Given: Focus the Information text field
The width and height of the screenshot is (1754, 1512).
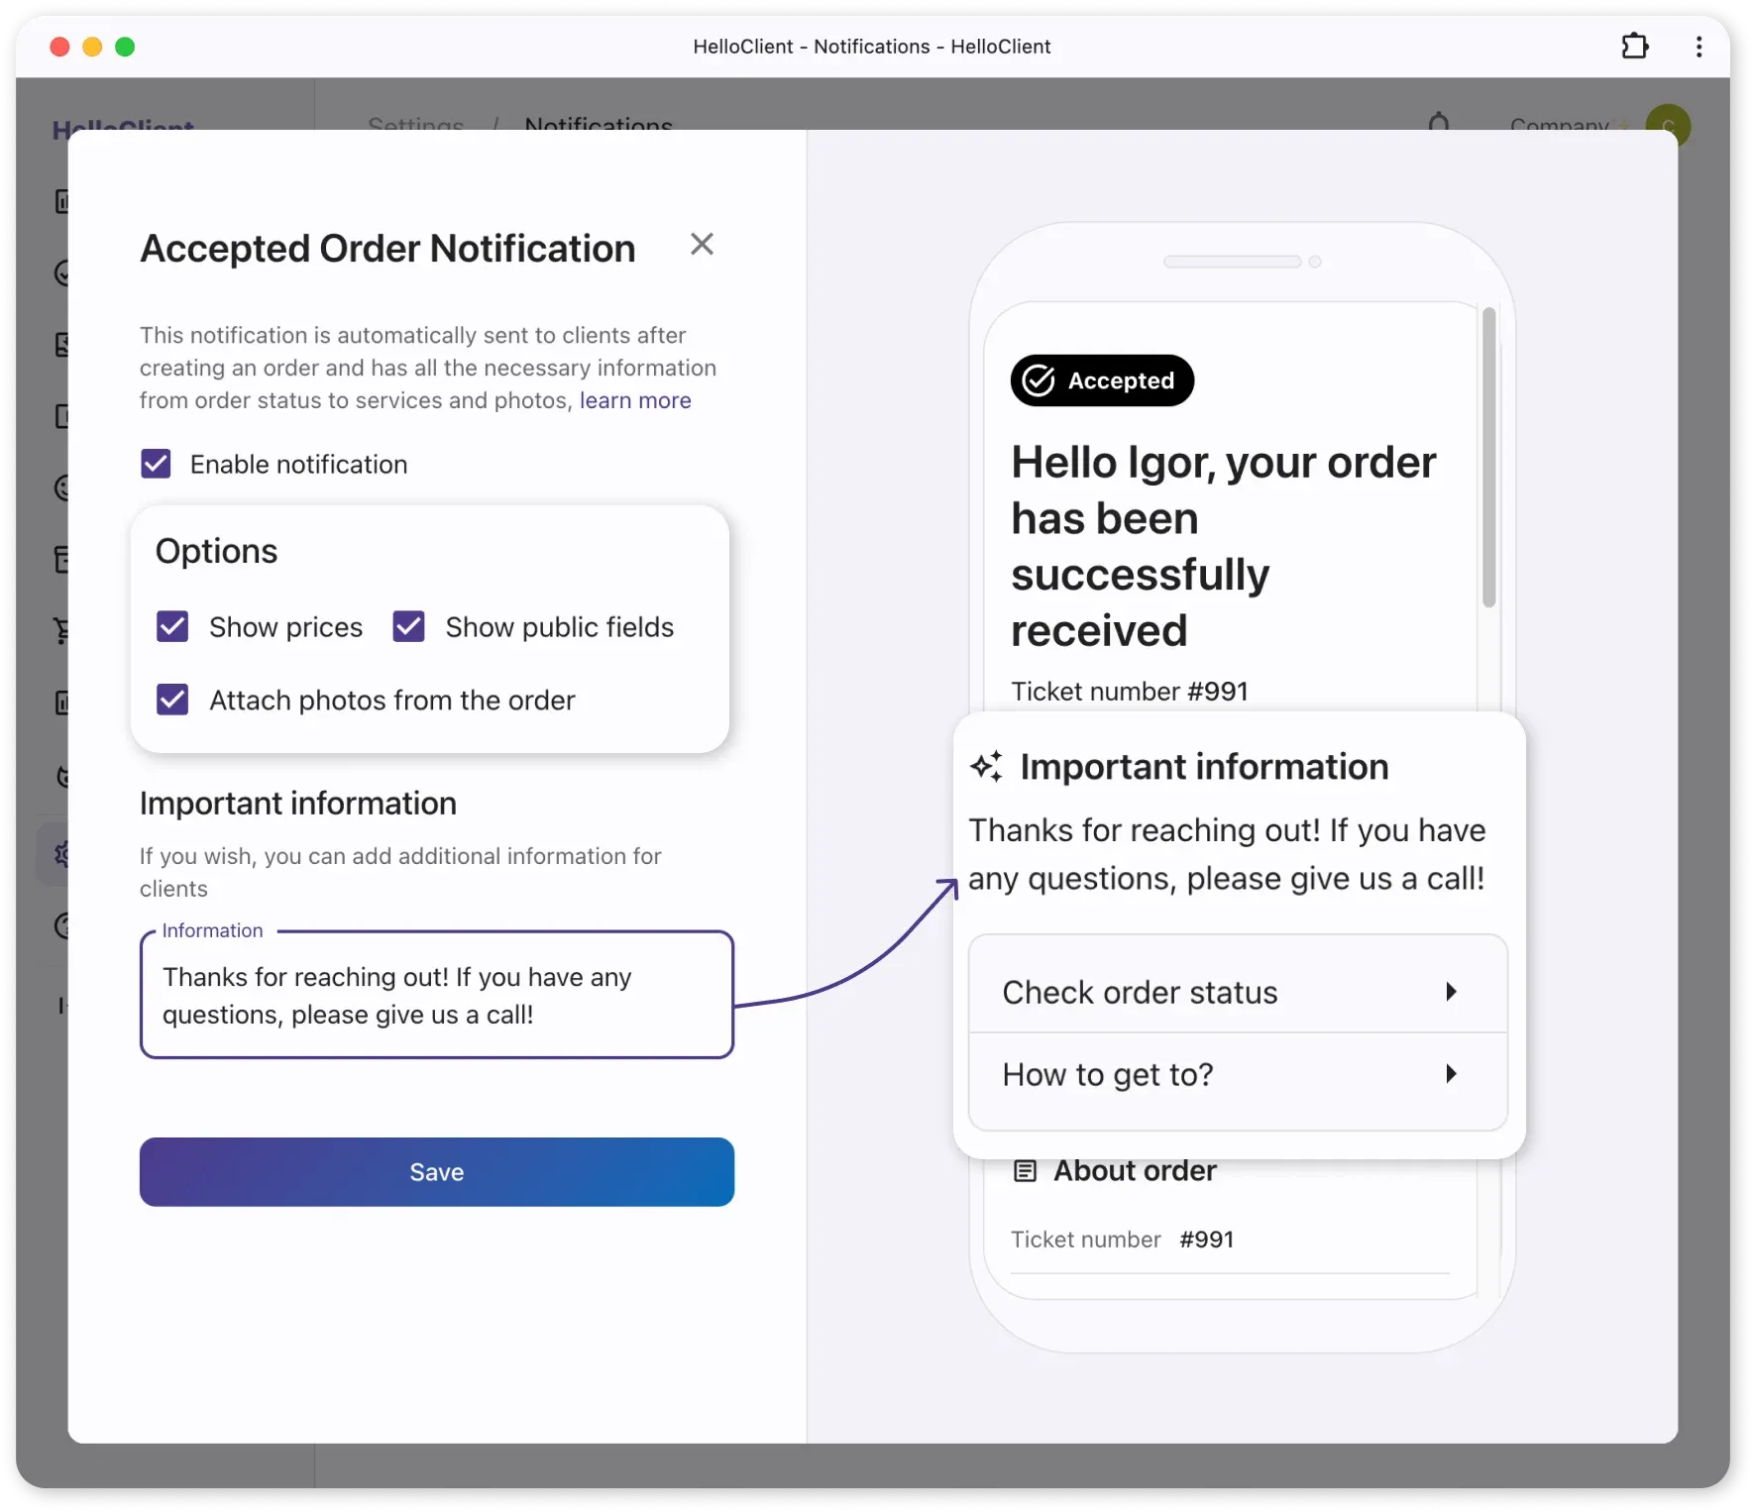Looking at the screenshot, I should [436, 996].
